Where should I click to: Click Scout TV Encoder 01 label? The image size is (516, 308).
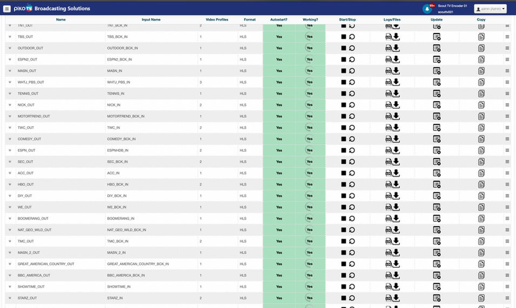(452, 6)
